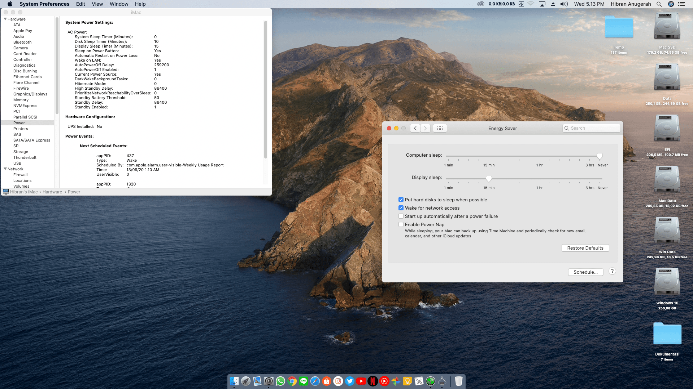Open WhatsApp from the dock
The width and height of the screenshot is (693, 389).
point(280,381)
